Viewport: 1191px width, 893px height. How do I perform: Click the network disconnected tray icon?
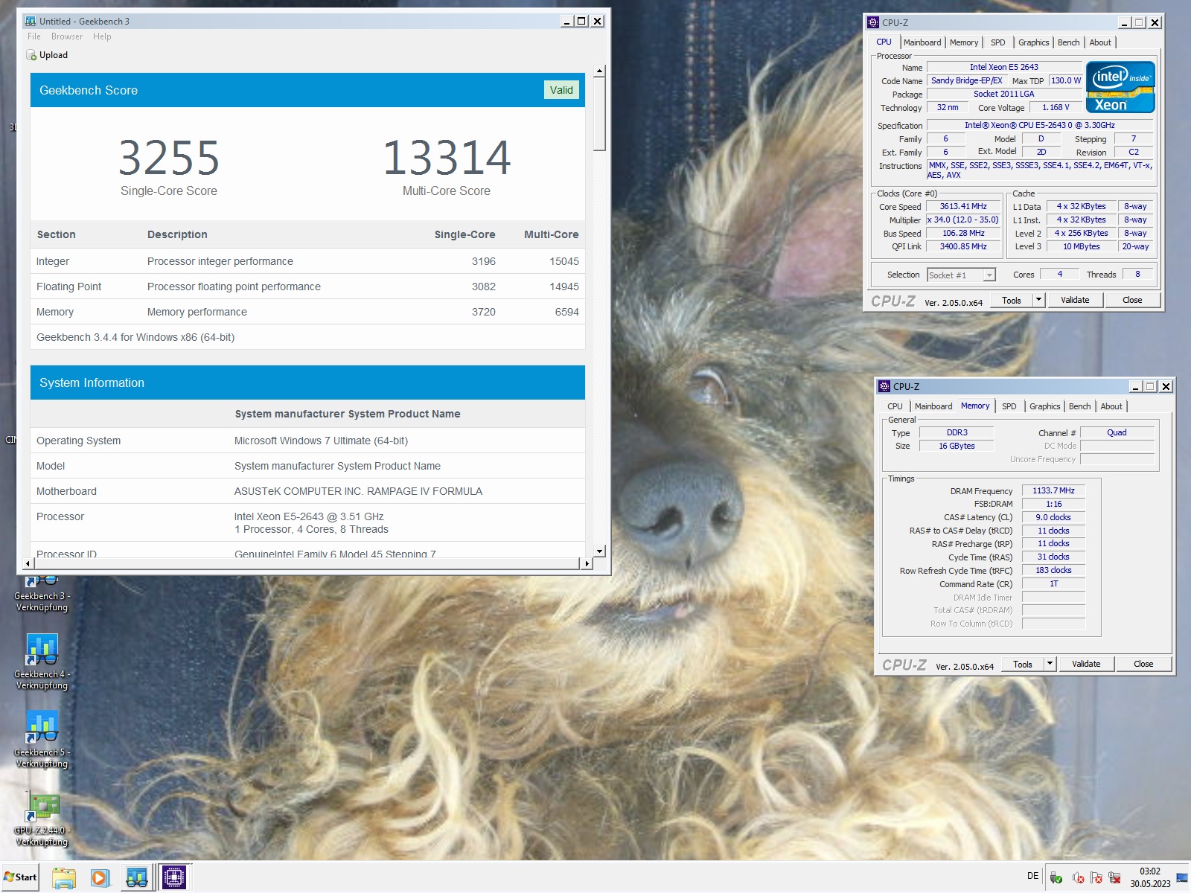pyautogui.click(x=1114, y=877)
